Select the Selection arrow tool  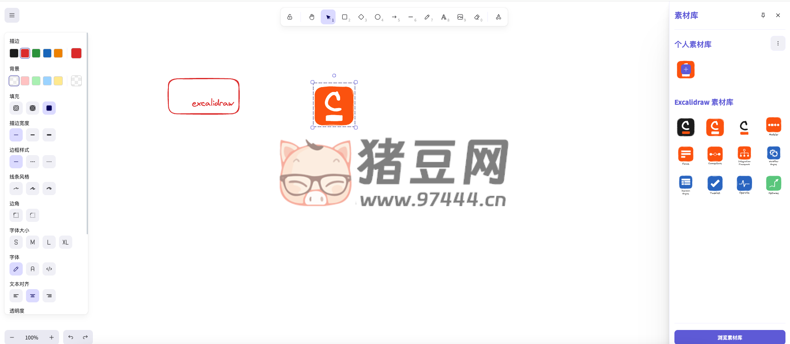pyautogui.click(x=328, y=17)
